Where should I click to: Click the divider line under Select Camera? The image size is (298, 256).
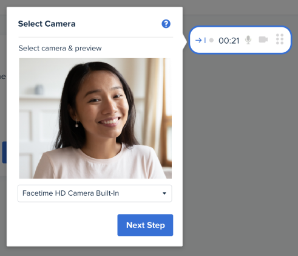[95, 37]
